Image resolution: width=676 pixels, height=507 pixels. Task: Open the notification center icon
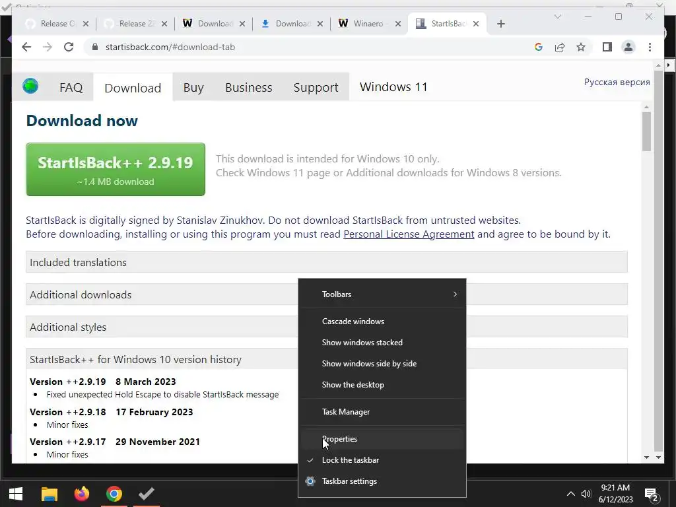652,494
